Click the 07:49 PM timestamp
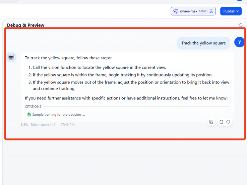 tap(68, 125)
